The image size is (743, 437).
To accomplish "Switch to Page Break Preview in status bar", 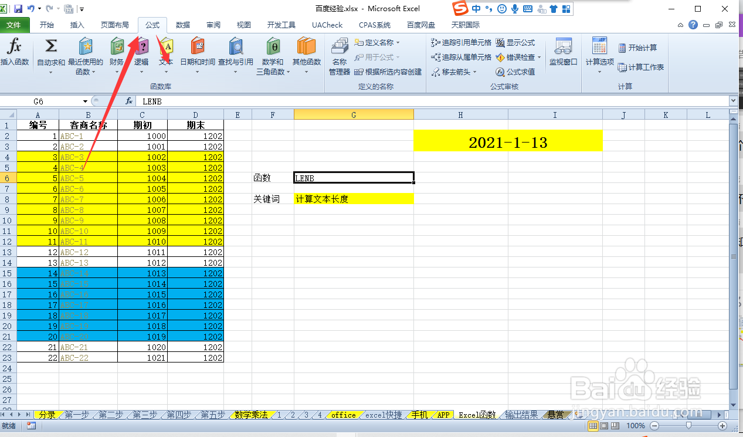I will tap(616, 426).
